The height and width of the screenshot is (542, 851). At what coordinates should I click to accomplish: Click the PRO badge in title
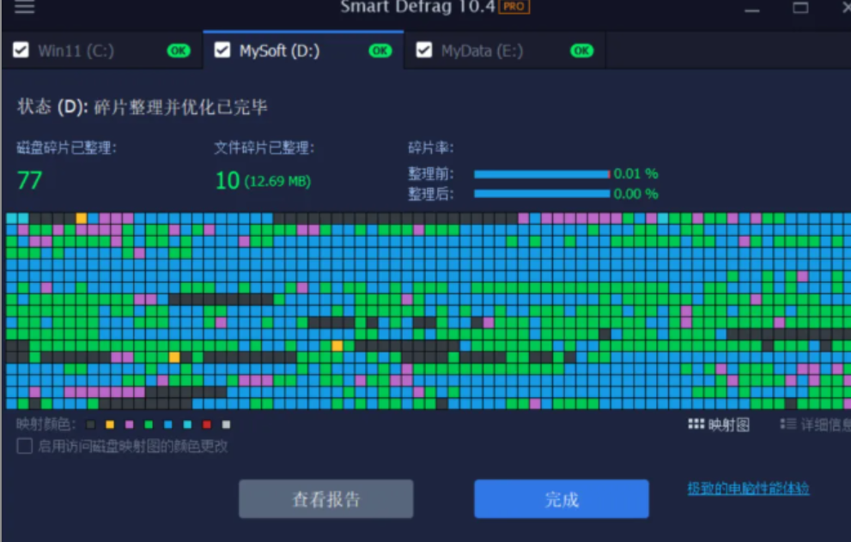[x=514, y=7]
